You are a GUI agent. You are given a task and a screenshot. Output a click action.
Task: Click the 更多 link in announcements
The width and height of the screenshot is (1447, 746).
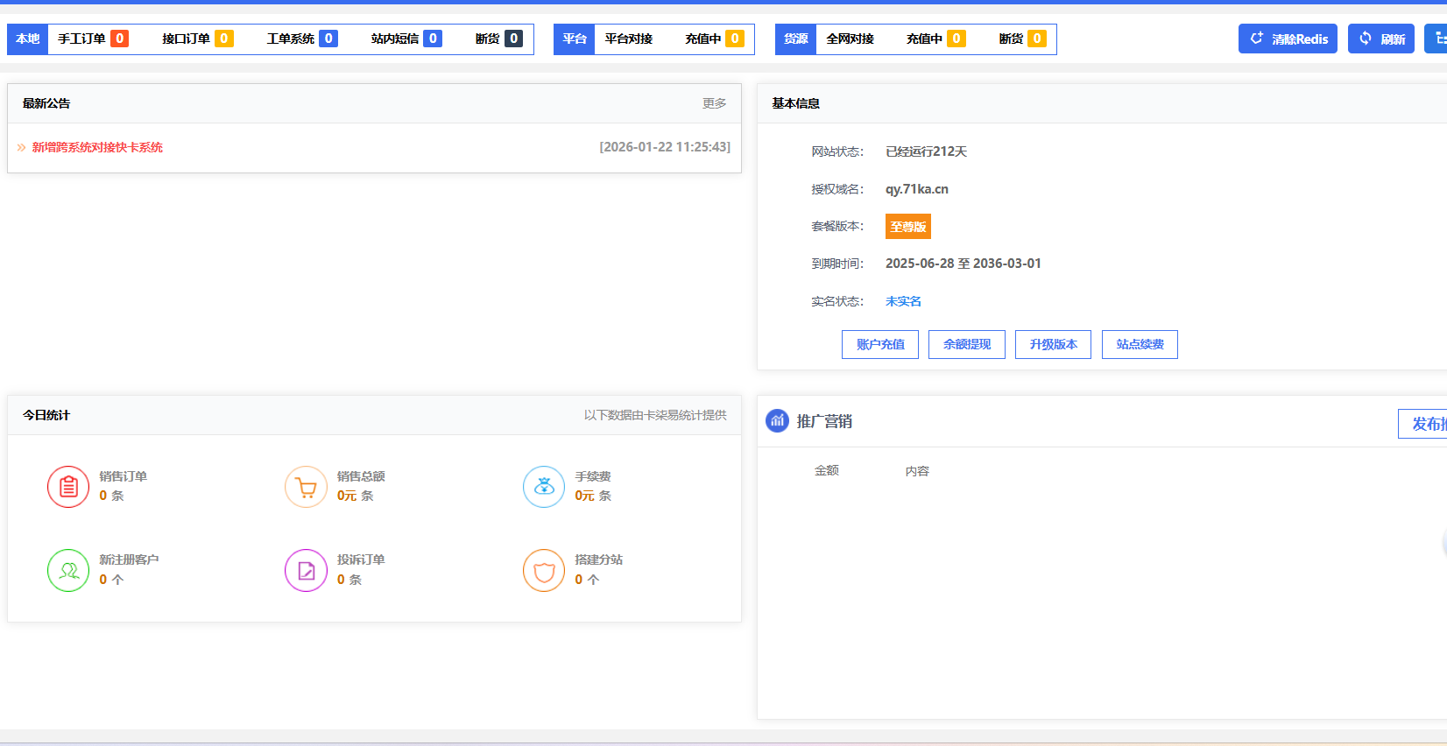pyautogui.click(x=714, y=103)
